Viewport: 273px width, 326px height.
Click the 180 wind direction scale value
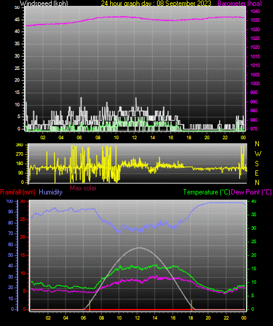19,164
